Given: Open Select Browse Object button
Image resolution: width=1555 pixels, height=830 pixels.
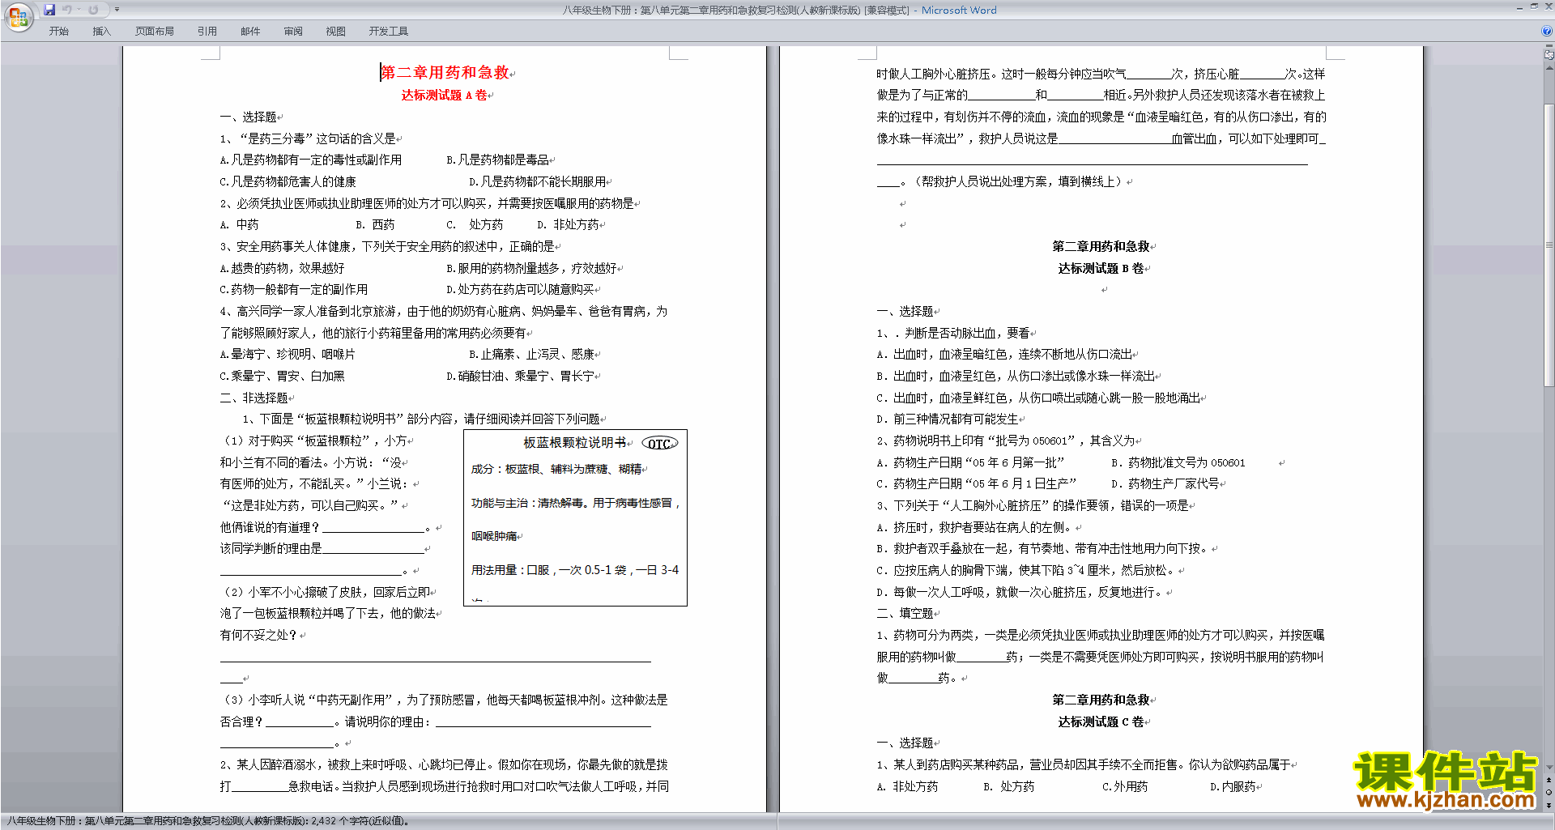Looking at the screenshot, I should 1549,792.
